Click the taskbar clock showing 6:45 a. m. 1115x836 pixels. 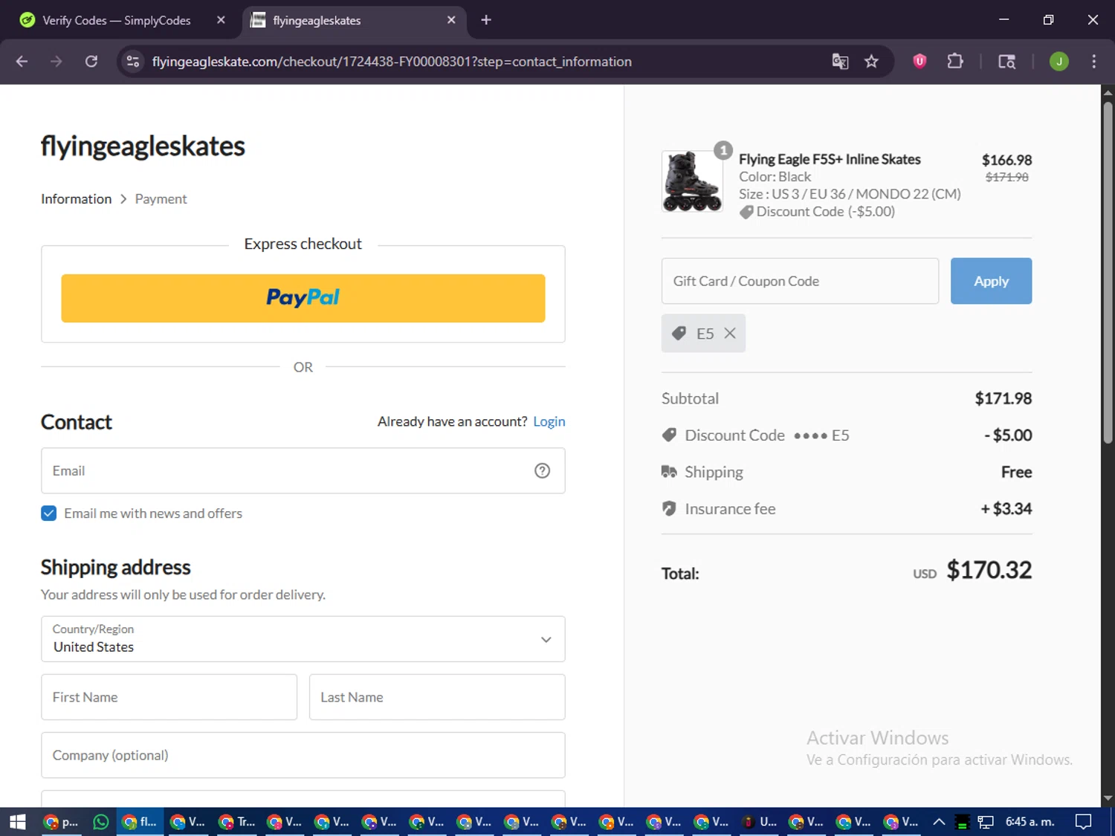click(1030, 822)
